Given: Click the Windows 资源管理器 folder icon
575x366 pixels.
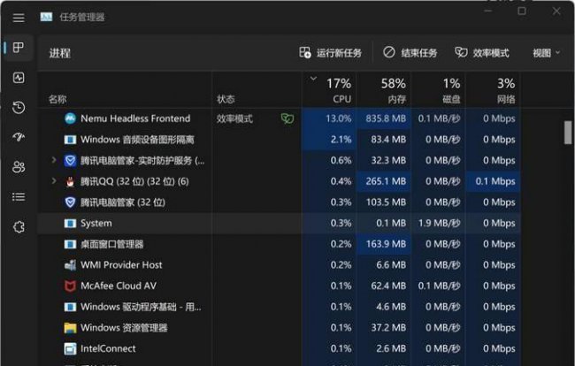Looking at the screenshot, I should [70, 328].
